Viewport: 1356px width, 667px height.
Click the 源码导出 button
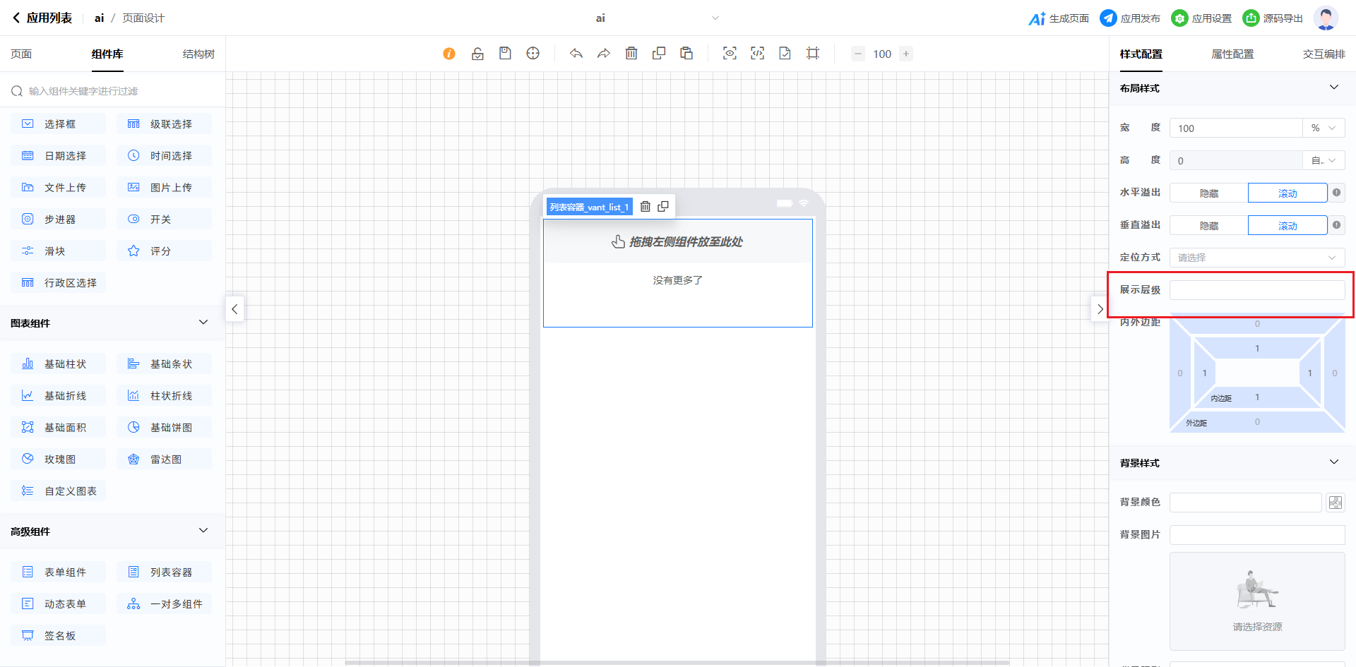pos(1273,18)
